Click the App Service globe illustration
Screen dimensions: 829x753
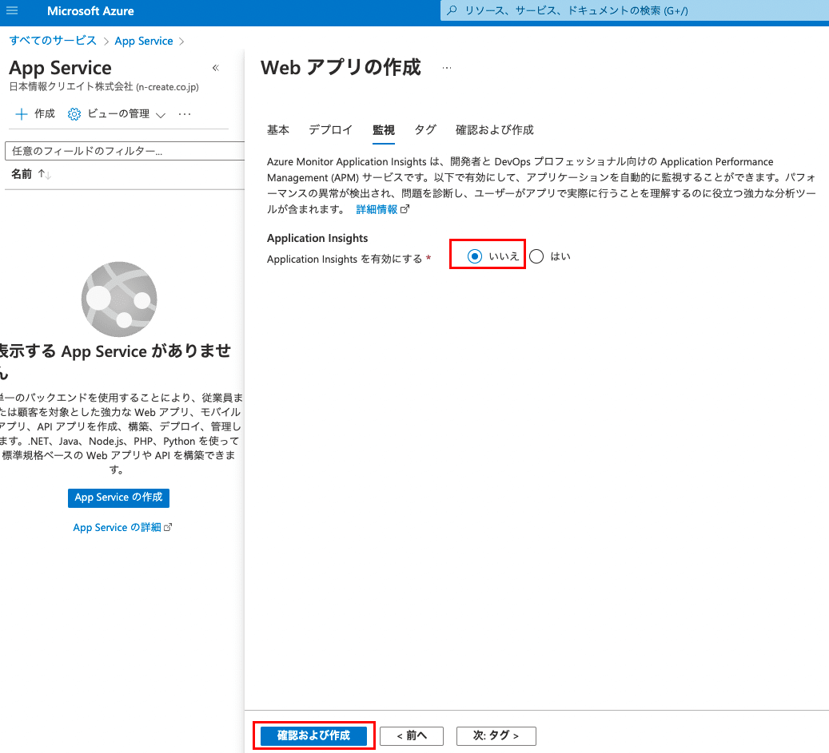(119, 299)
